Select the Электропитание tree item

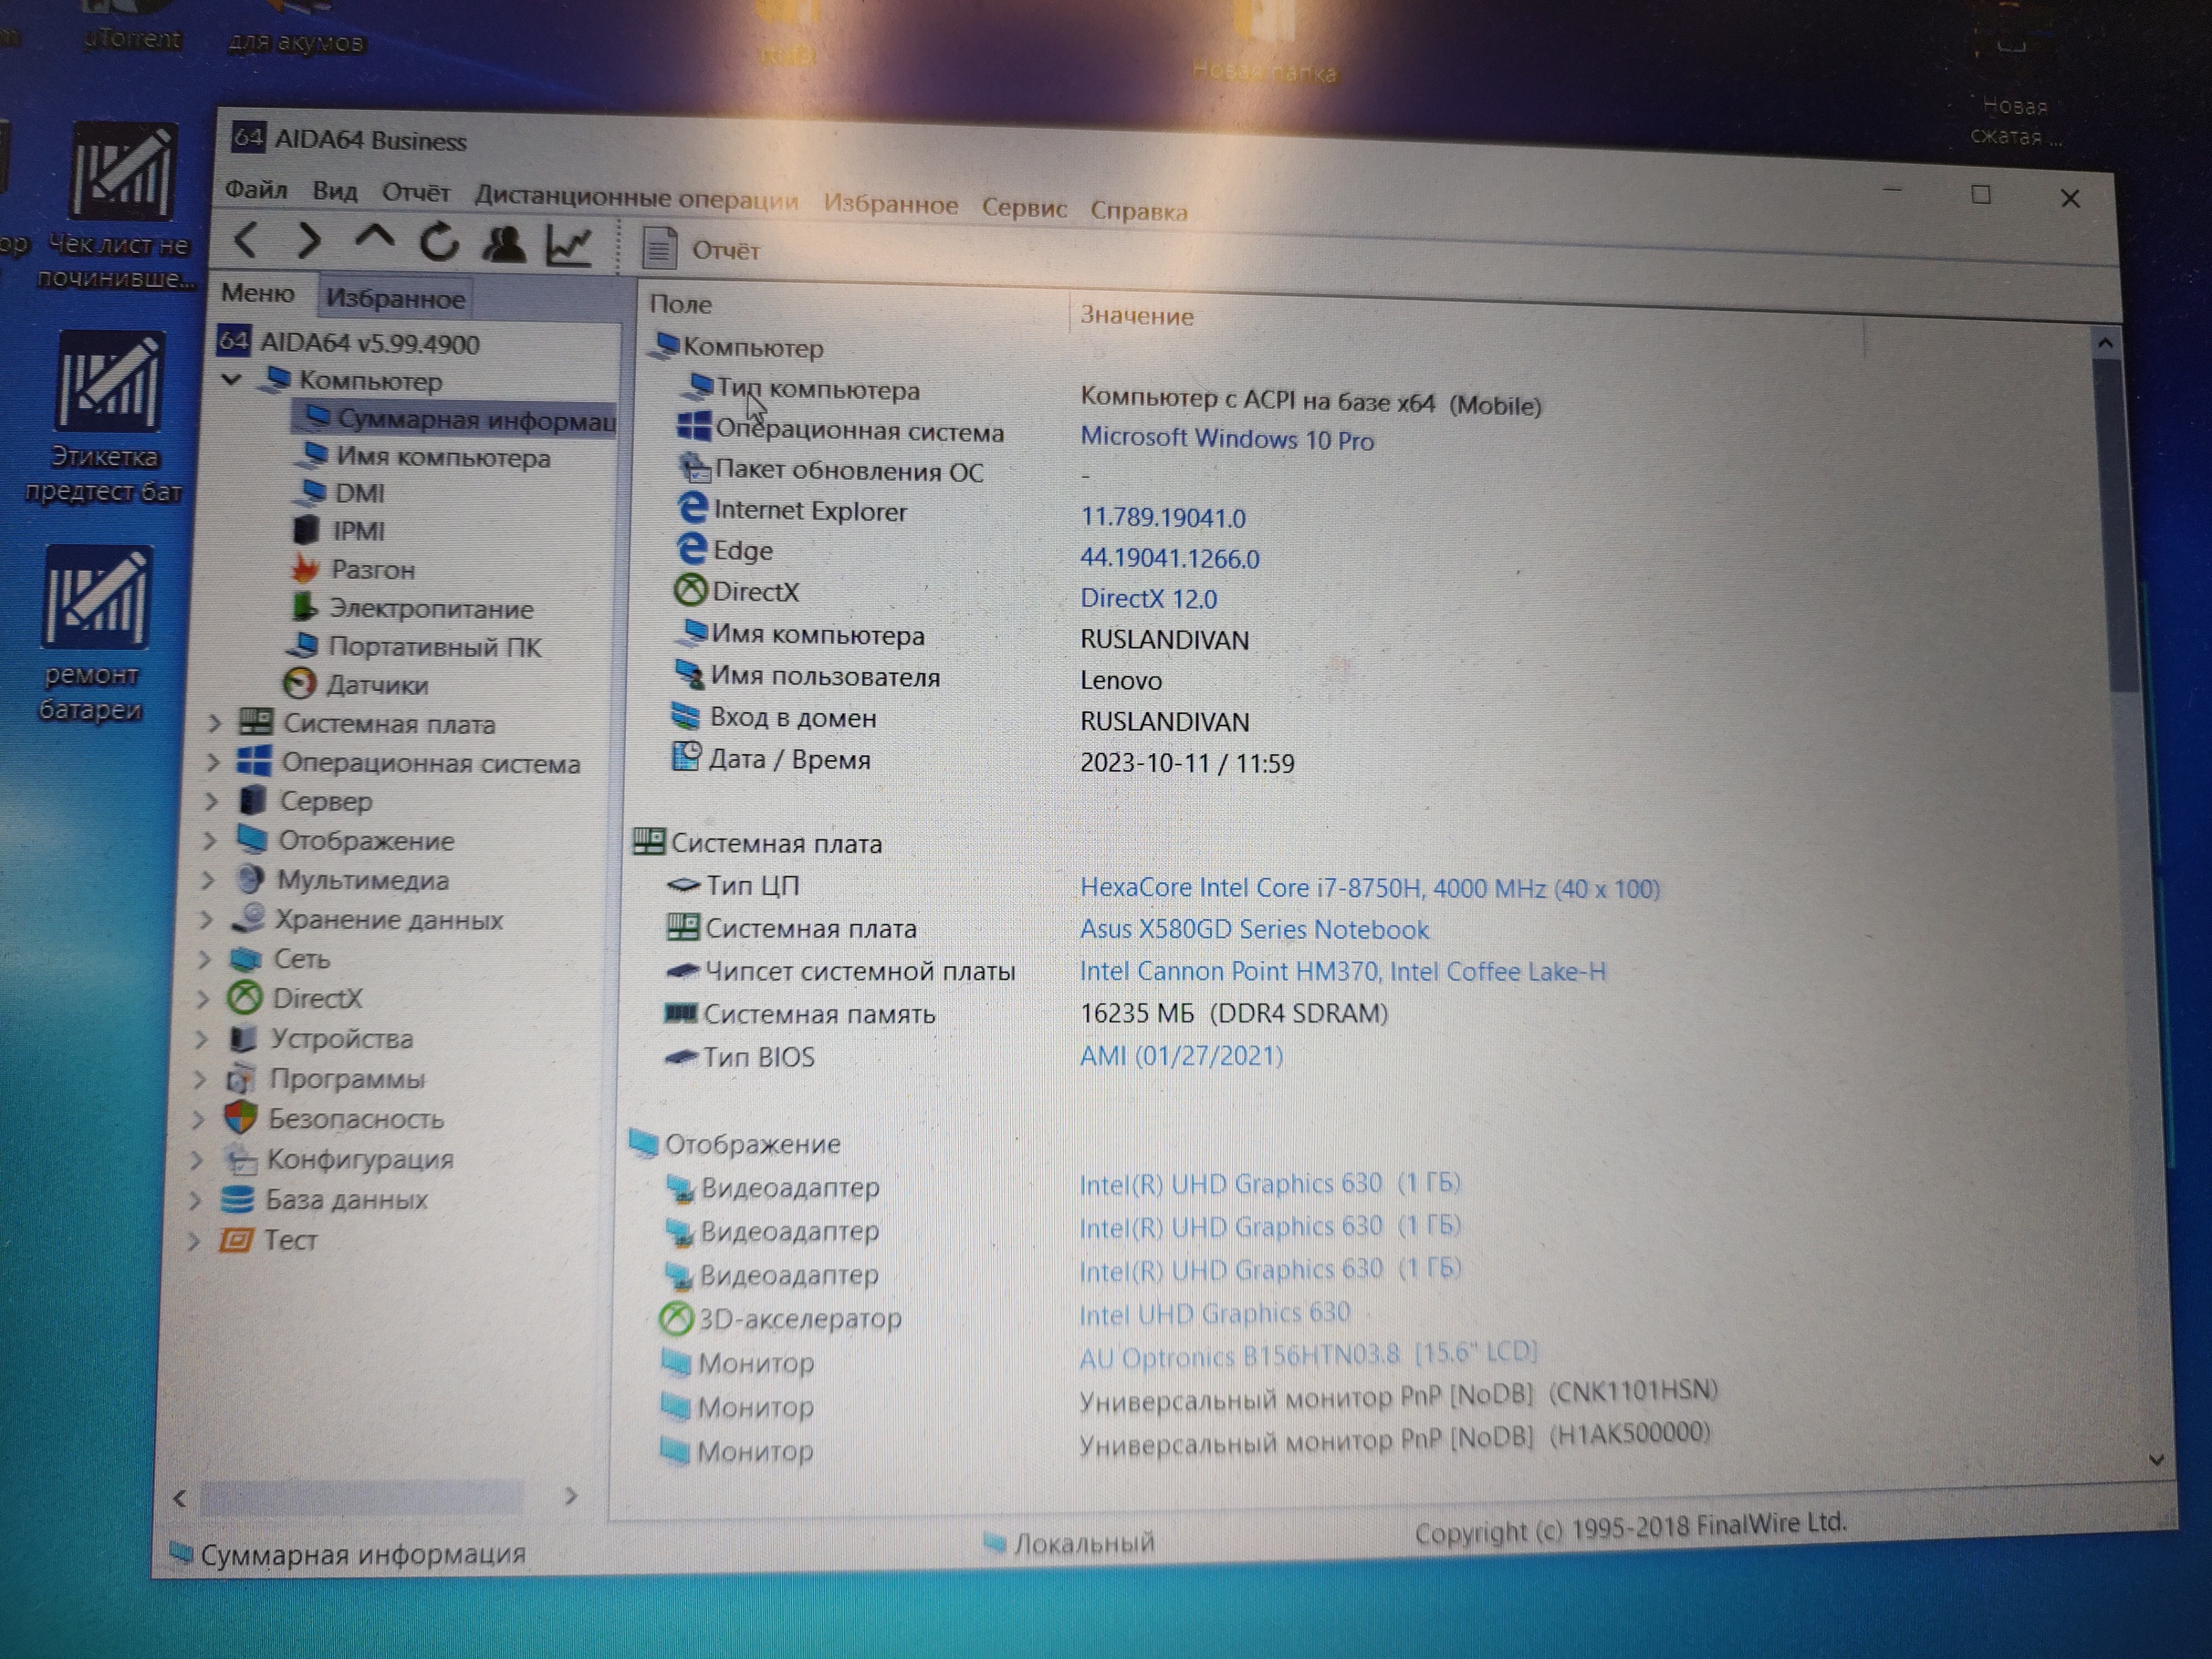click(412, 608)
